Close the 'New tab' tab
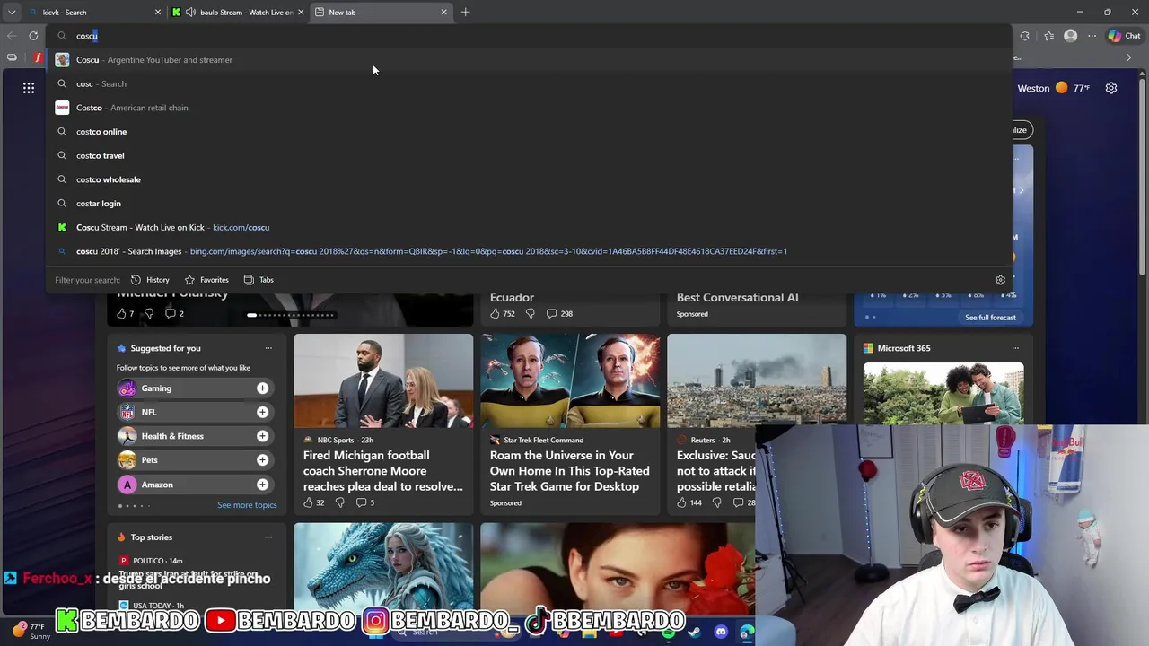 coord(443,13)
